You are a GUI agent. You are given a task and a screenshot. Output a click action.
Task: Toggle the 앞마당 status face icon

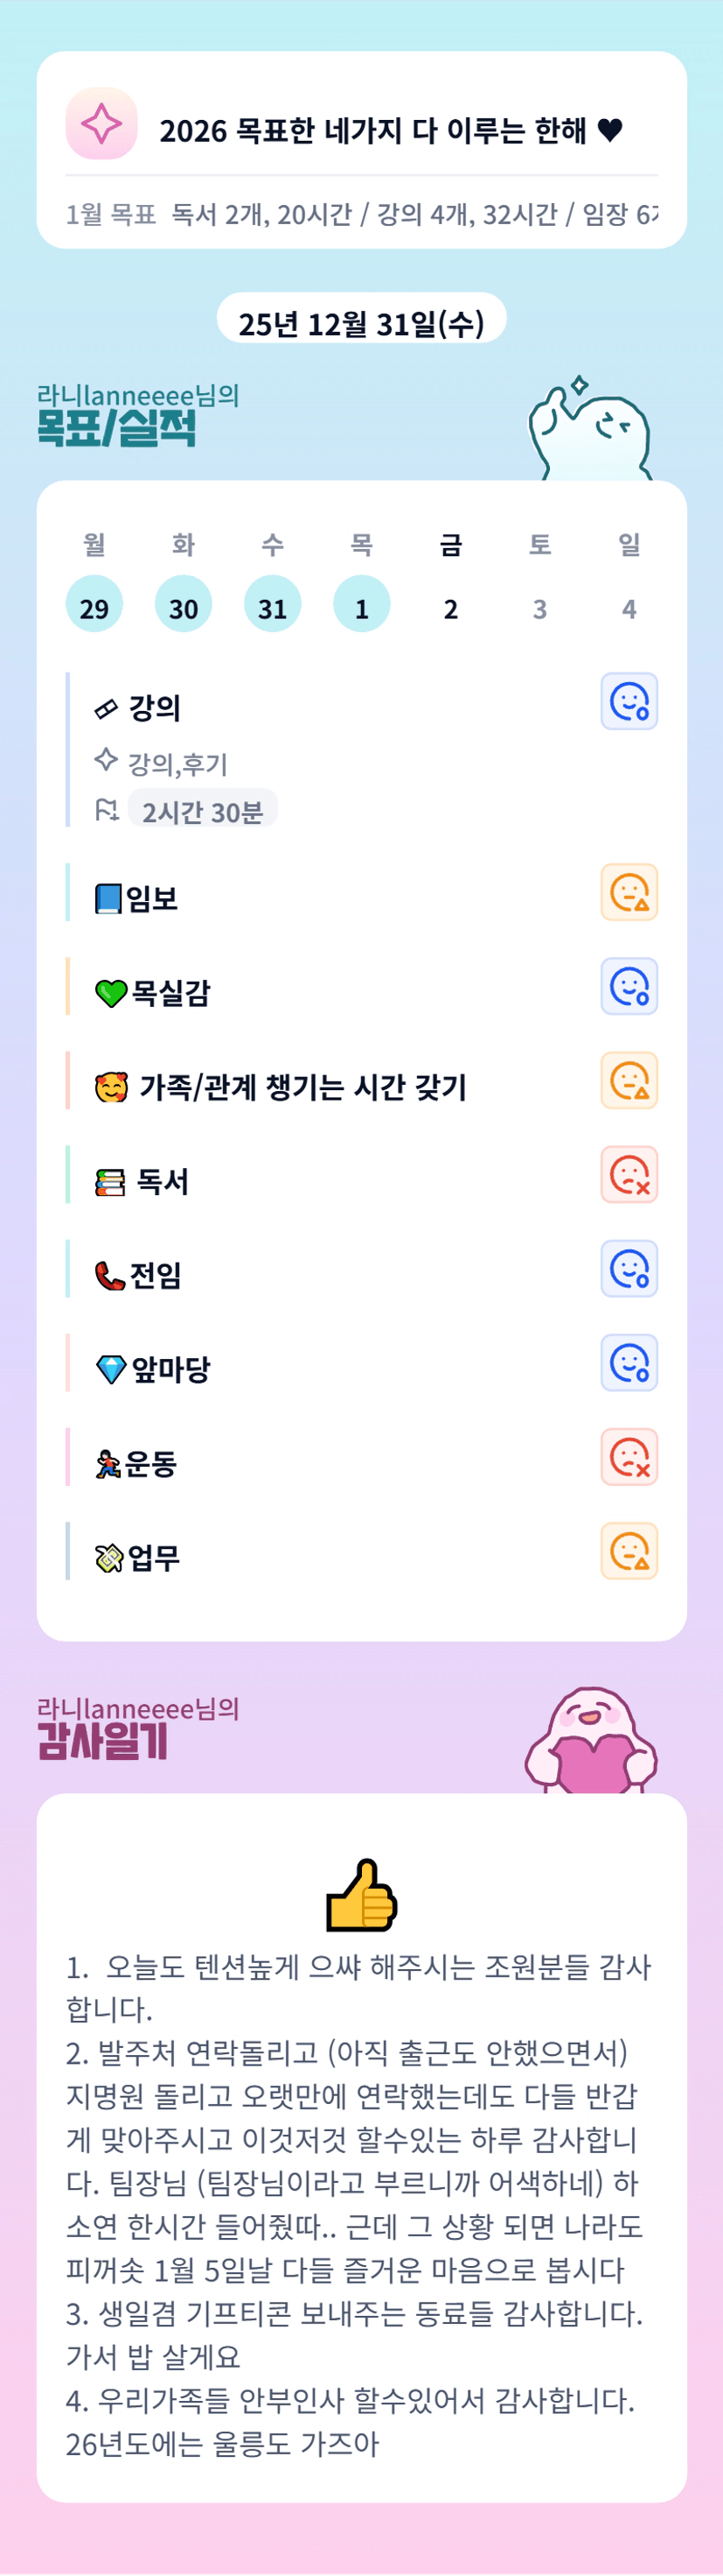pos(629,1362)
